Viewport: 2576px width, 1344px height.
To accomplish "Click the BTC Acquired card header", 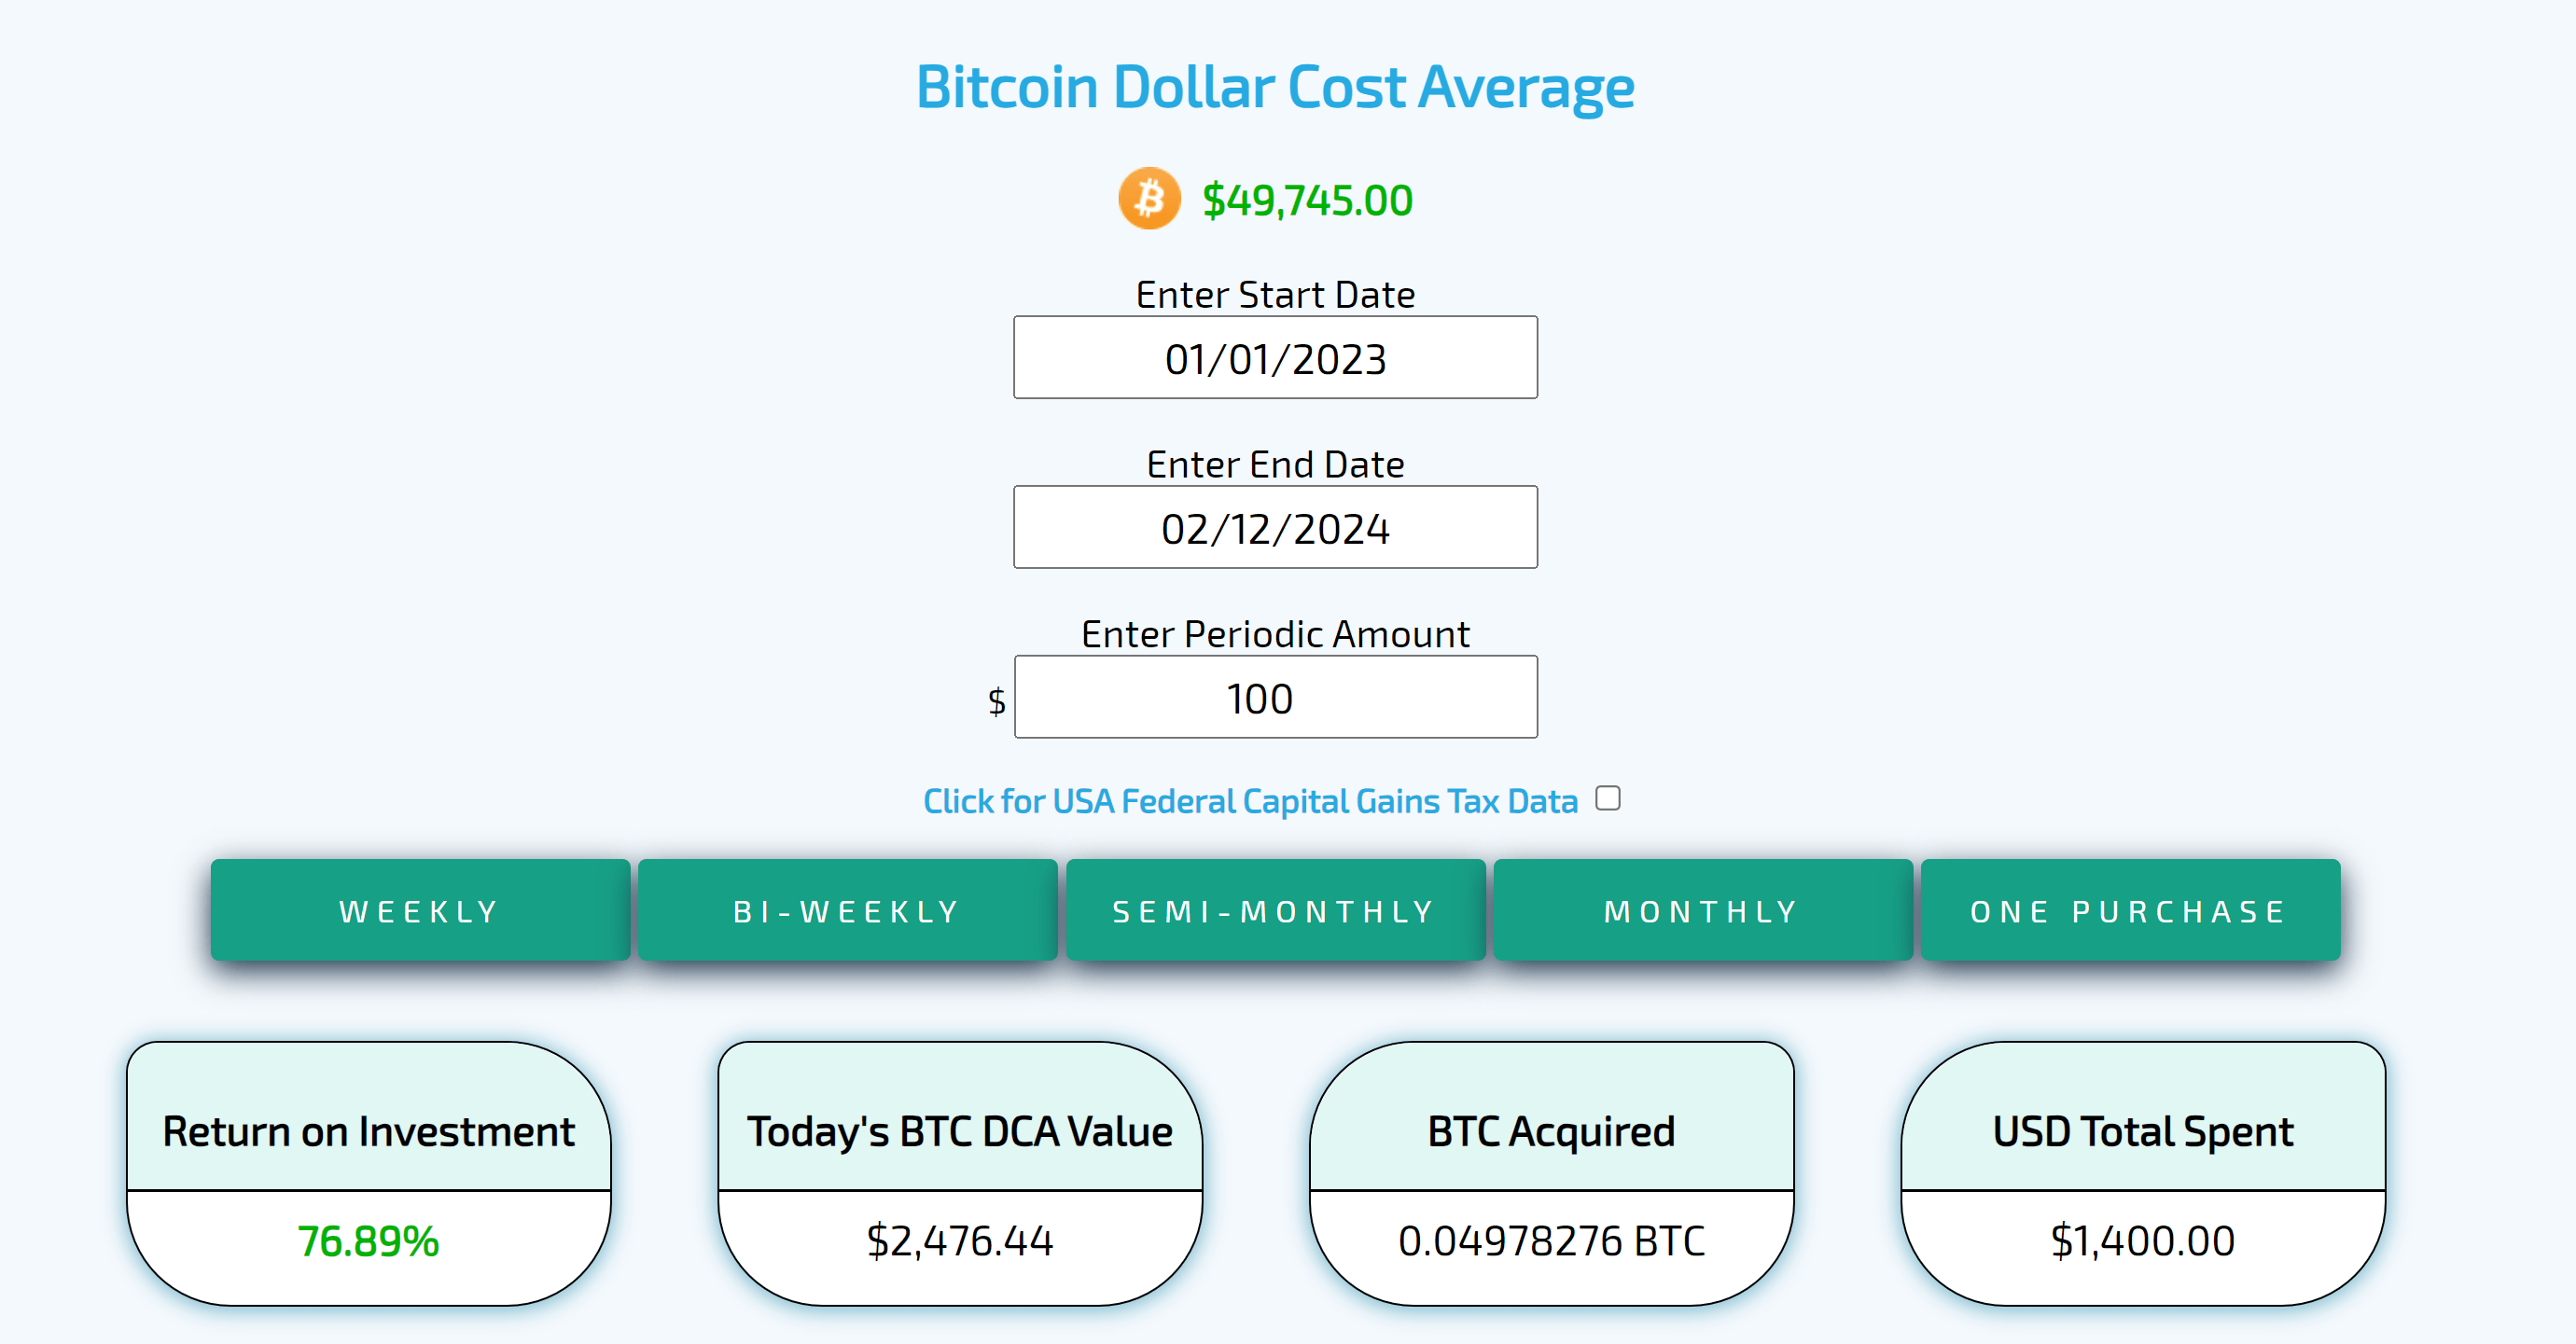I will [x=1551, y=1131].
